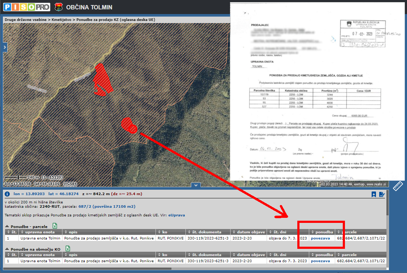Click the blue info icon beside coordinates
This screenshot has width=407, height=273.
pos(6,194)
